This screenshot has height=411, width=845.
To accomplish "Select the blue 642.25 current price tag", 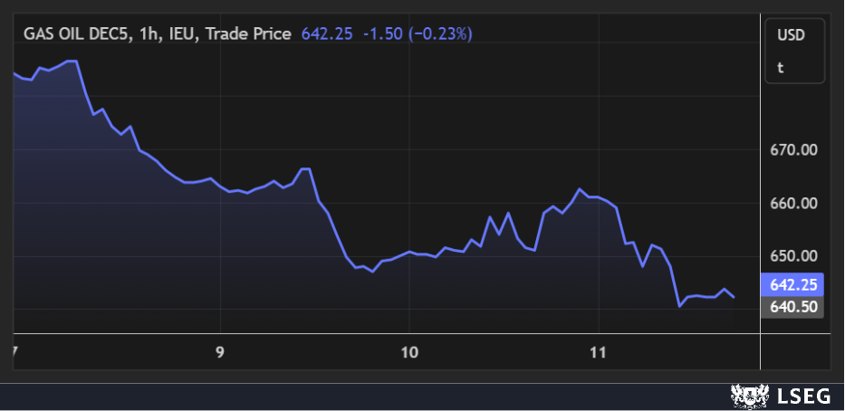I will coord(793,284).
